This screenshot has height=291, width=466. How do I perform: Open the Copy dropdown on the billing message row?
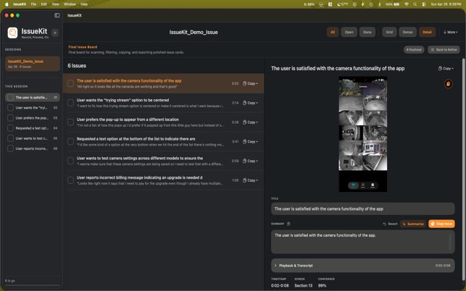(250, 180)
